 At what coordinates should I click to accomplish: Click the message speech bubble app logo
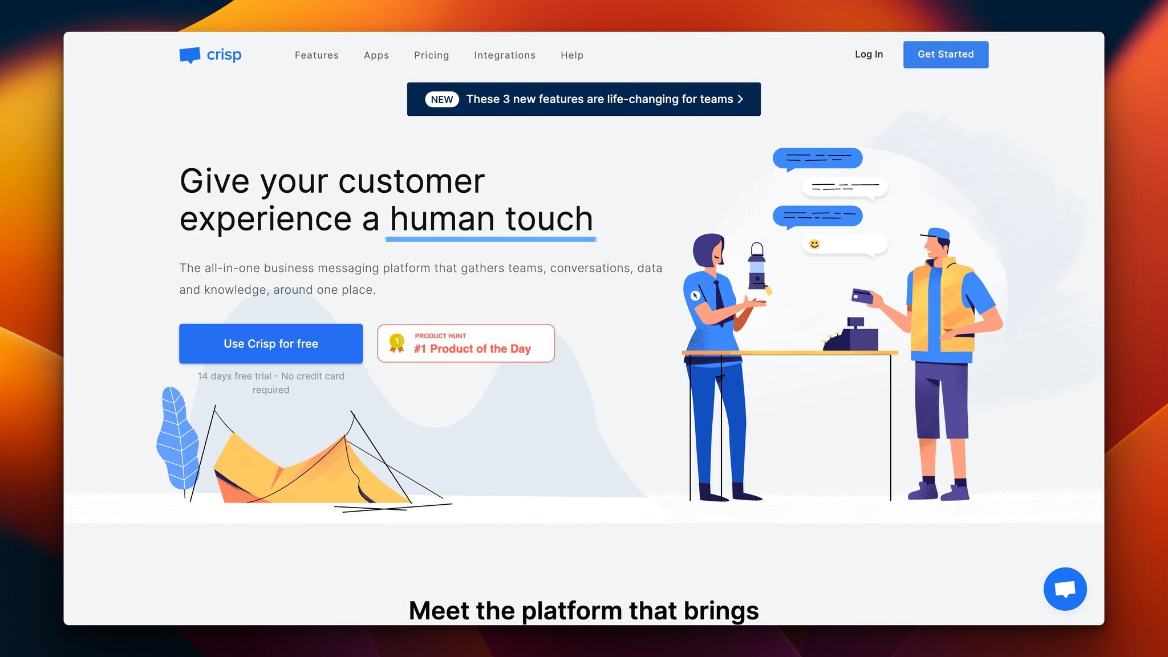[x=188, y=54]
